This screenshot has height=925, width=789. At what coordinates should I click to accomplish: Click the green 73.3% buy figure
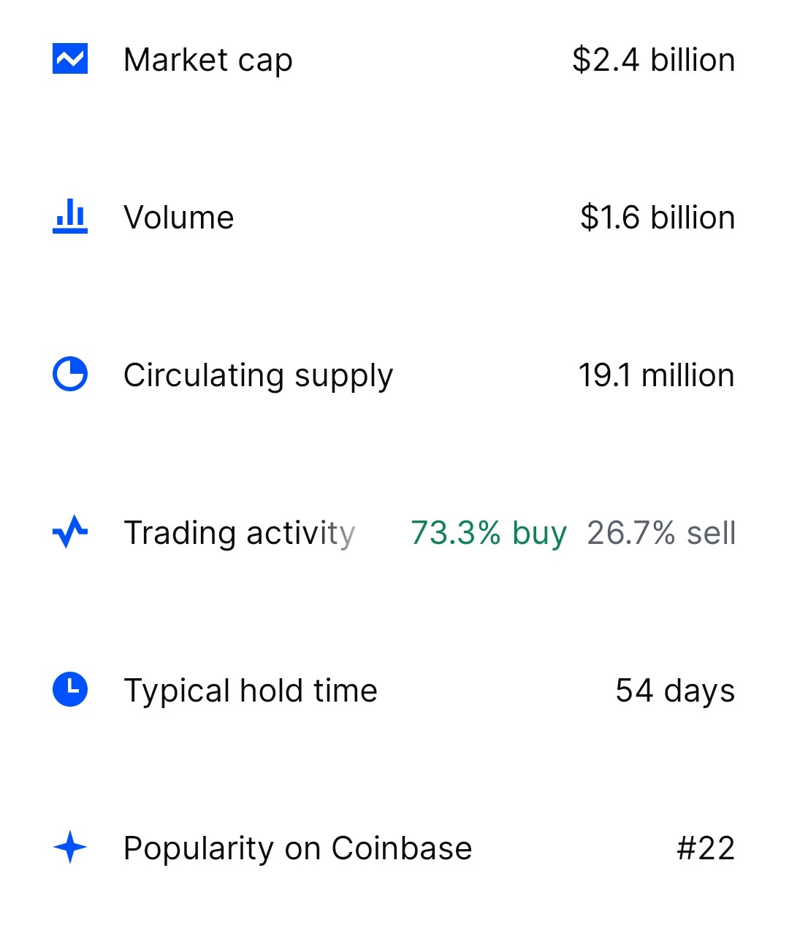pyautogui.click(x=489, y=534)
